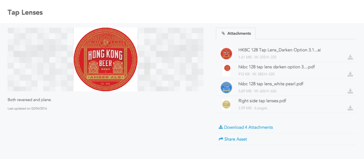Image resolution: width=364 pixels, height=159 pixels.
Task: Click the Tap Lenses page title
Action: [25, 12]
